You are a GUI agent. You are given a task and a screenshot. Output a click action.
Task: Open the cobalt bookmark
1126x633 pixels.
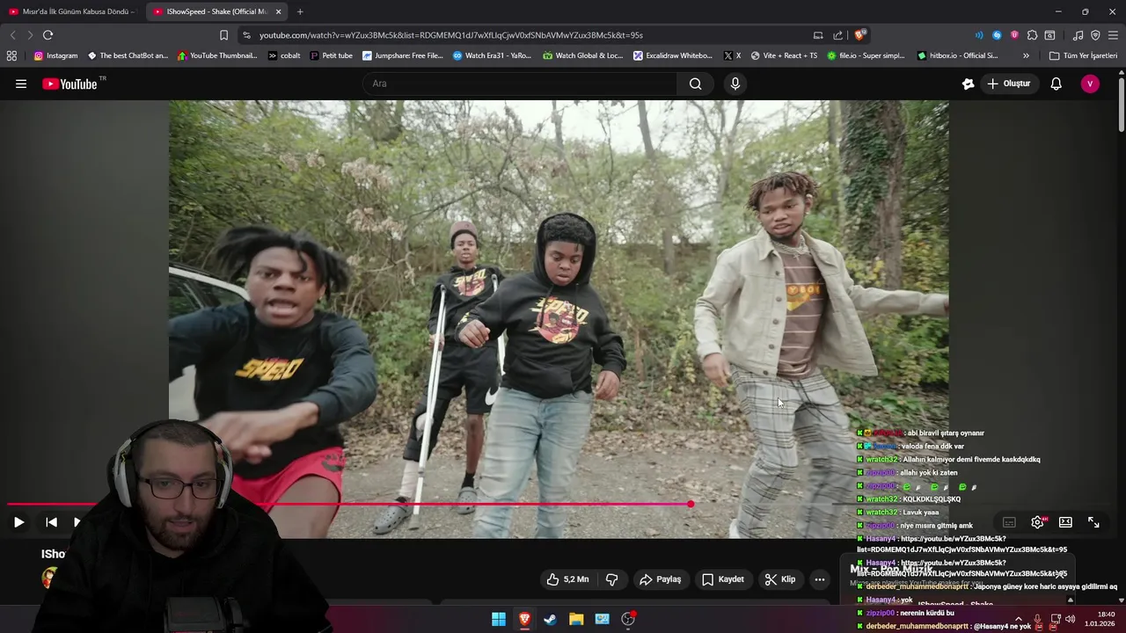284,55
